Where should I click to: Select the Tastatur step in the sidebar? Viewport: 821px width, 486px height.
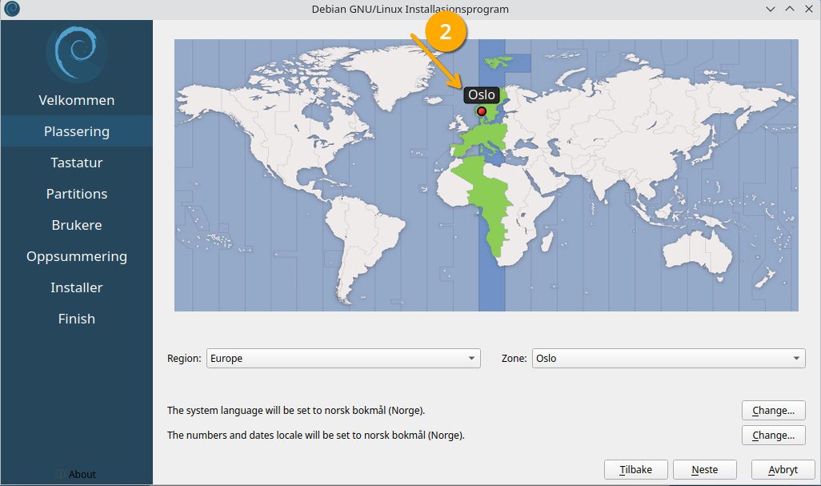pyautogui.click(x=77, y=163)
